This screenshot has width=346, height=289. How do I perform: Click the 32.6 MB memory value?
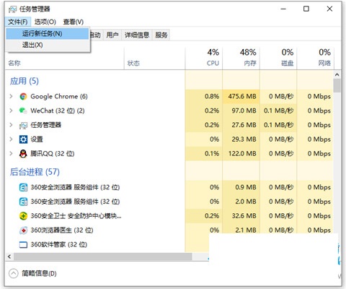click(244, 216)
